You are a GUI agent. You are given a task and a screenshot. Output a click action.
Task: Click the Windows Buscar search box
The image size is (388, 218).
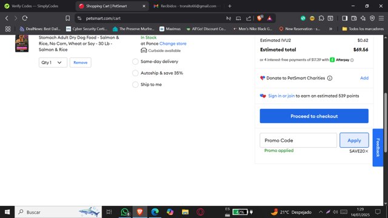pyautogui.click(x=58, y=212)
